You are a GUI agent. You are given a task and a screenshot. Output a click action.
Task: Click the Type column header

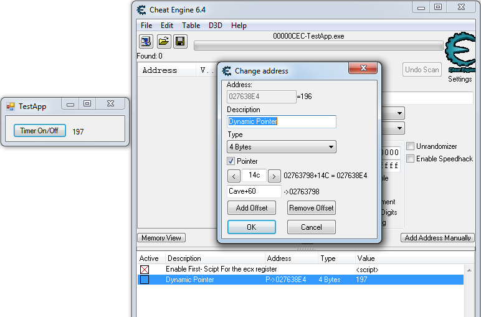pyautogui.click(x=328, y=258)
